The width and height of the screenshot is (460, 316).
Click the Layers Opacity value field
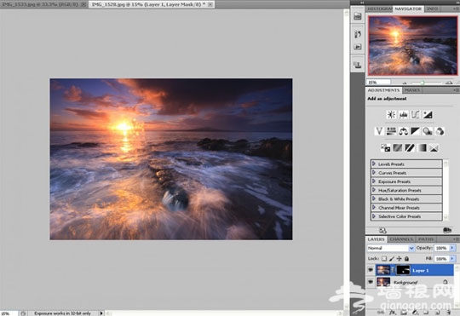coord(441,248)
